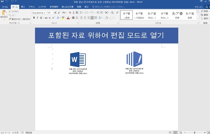210x134 pixels.
Task: Click the bulleted list icon
Action: point(82,13)
